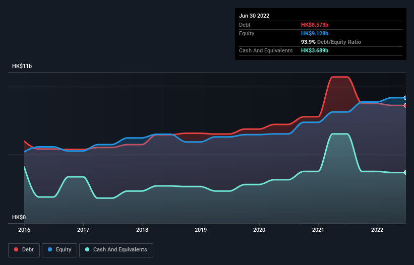Toggle Cash And Equivalents legend button
This screenshot has height=265, width=414.
click(x=116, y=250)
